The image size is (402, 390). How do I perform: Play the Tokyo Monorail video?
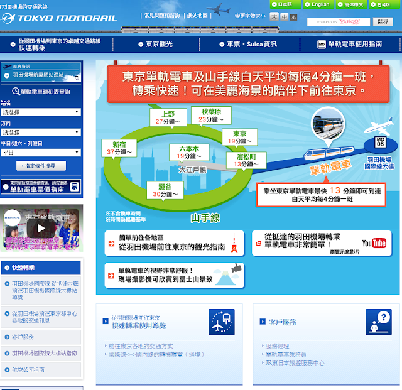coord(41,228)
